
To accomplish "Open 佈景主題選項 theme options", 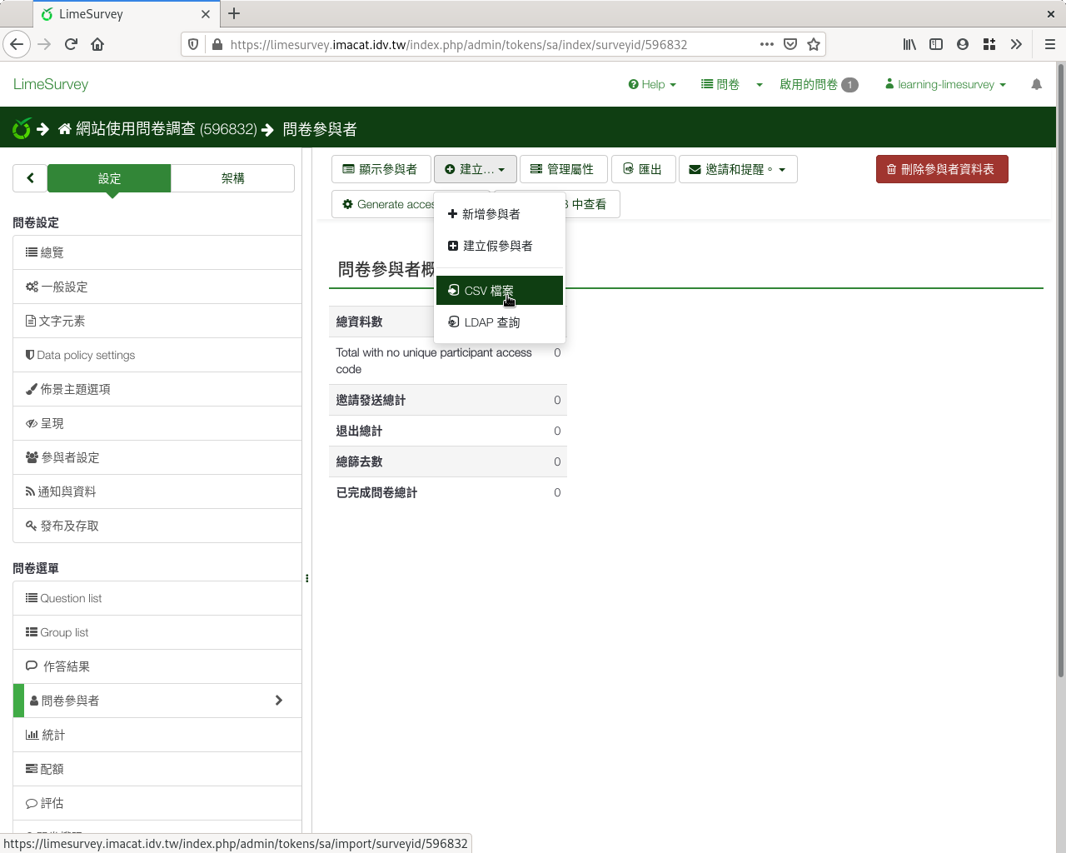I will 157,389.
